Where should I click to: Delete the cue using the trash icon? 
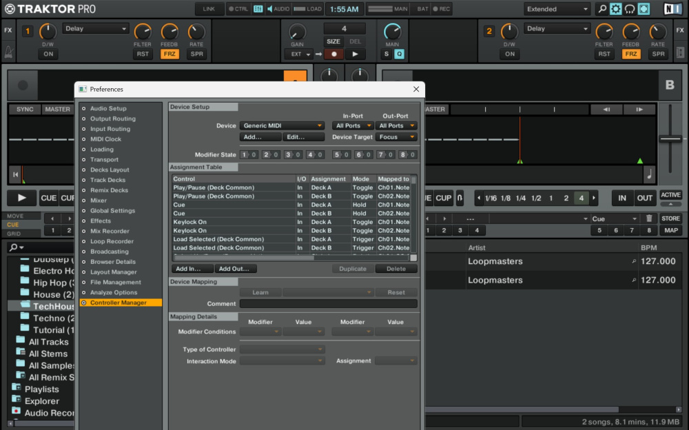click(x=648, y=218)
